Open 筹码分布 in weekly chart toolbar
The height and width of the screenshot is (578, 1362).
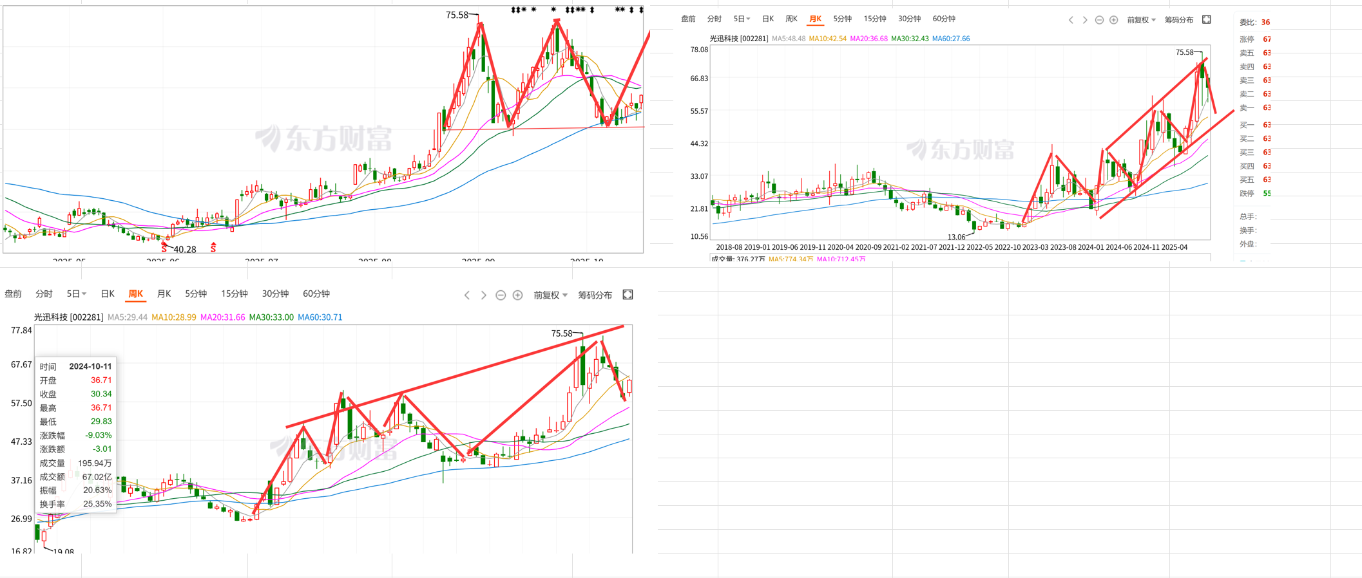595,295
